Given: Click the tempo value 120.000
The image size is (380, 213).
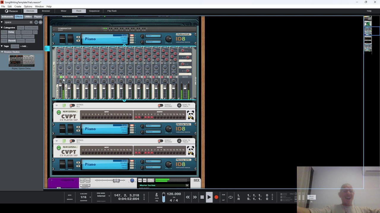Looking at the screenshot, I should (174, 194).
